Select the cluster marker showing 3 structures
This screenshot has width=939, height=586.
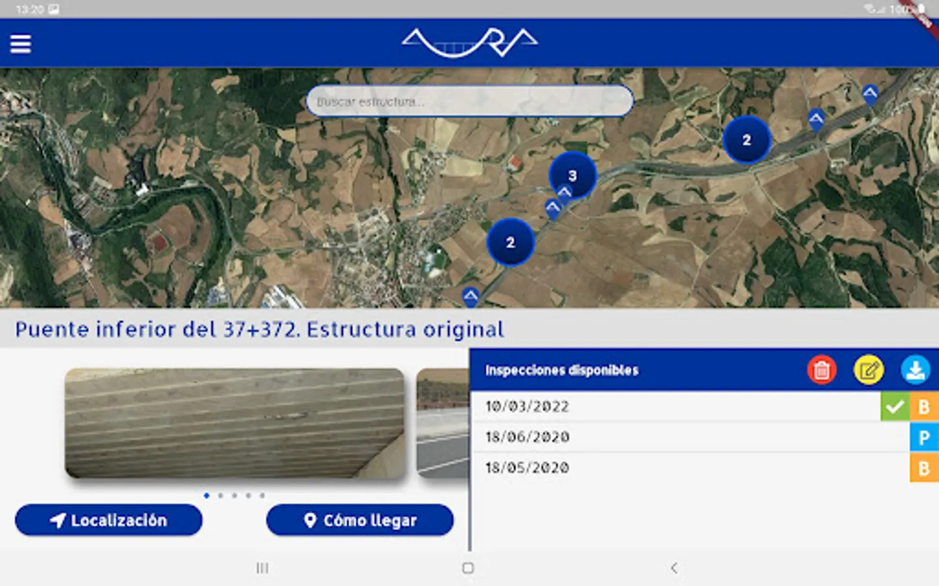coord(574,174)
